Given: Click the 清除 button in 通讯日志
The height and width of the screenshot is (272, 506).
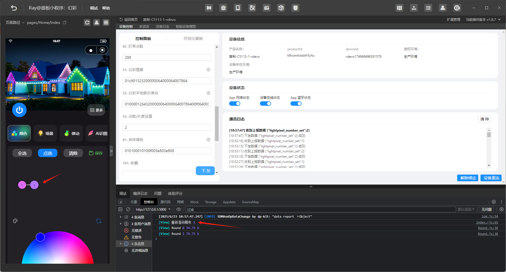Looking at the screenshot, I should [484, 119].
